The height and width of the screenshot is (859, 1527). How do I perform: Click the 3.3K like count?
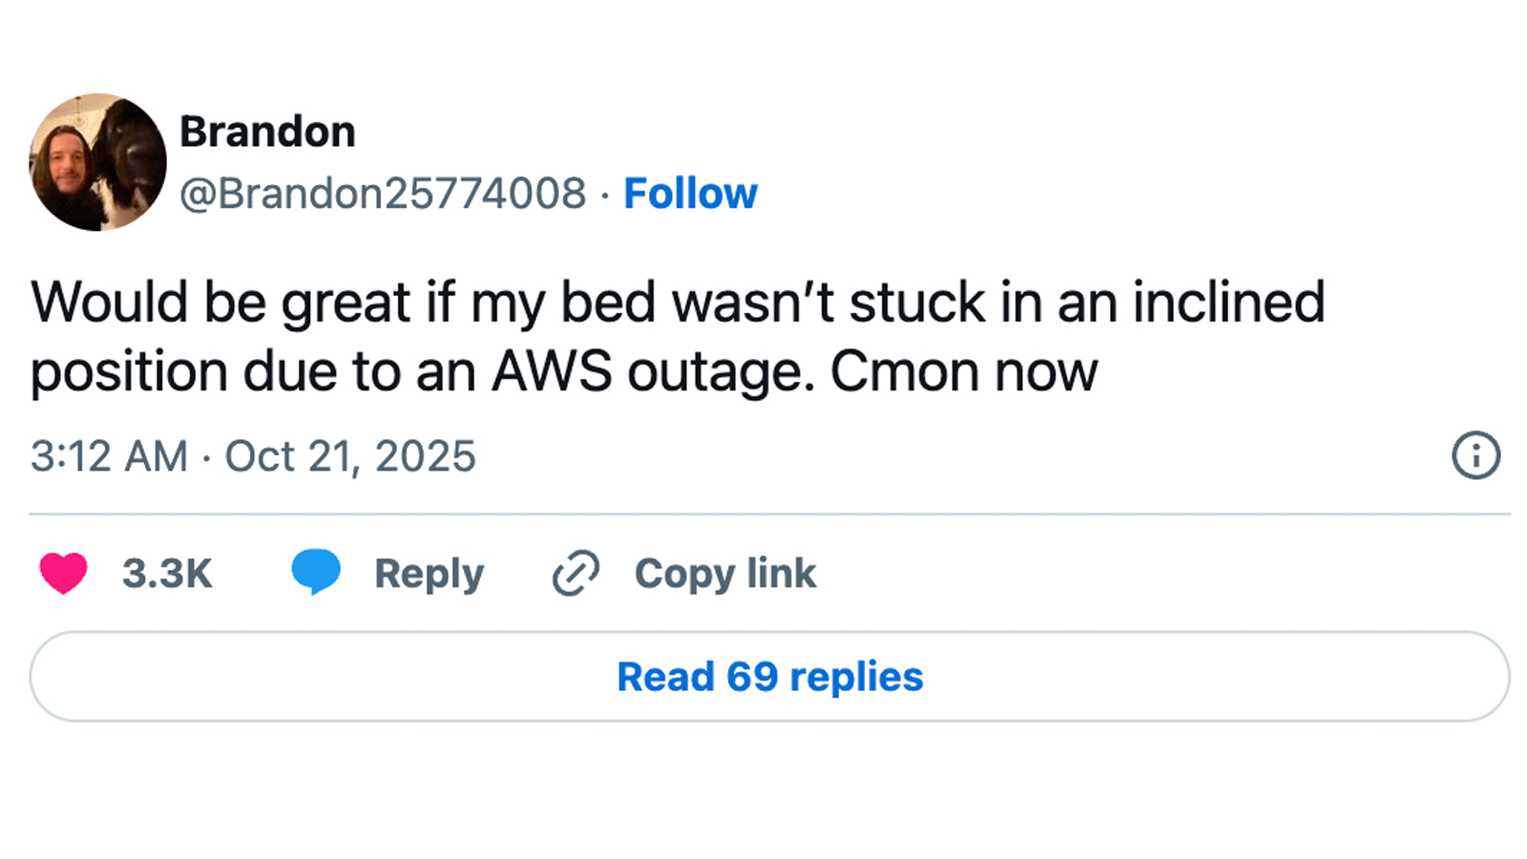[167, 574]
